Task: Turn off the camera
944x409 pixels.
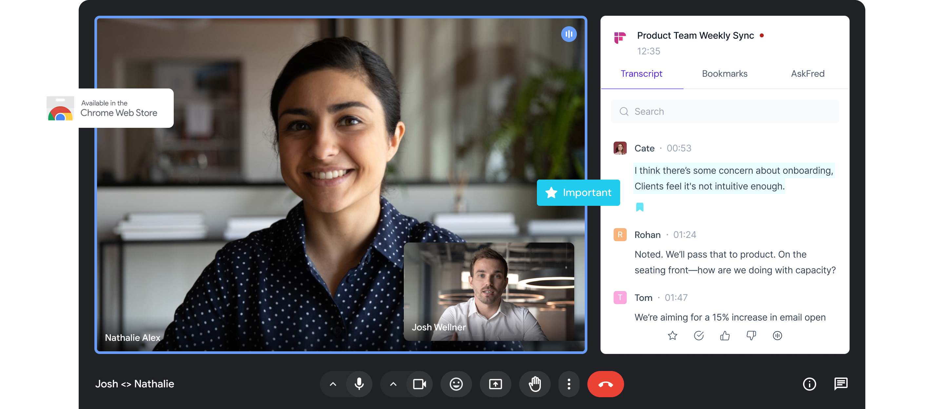Action: coord(420,384)
